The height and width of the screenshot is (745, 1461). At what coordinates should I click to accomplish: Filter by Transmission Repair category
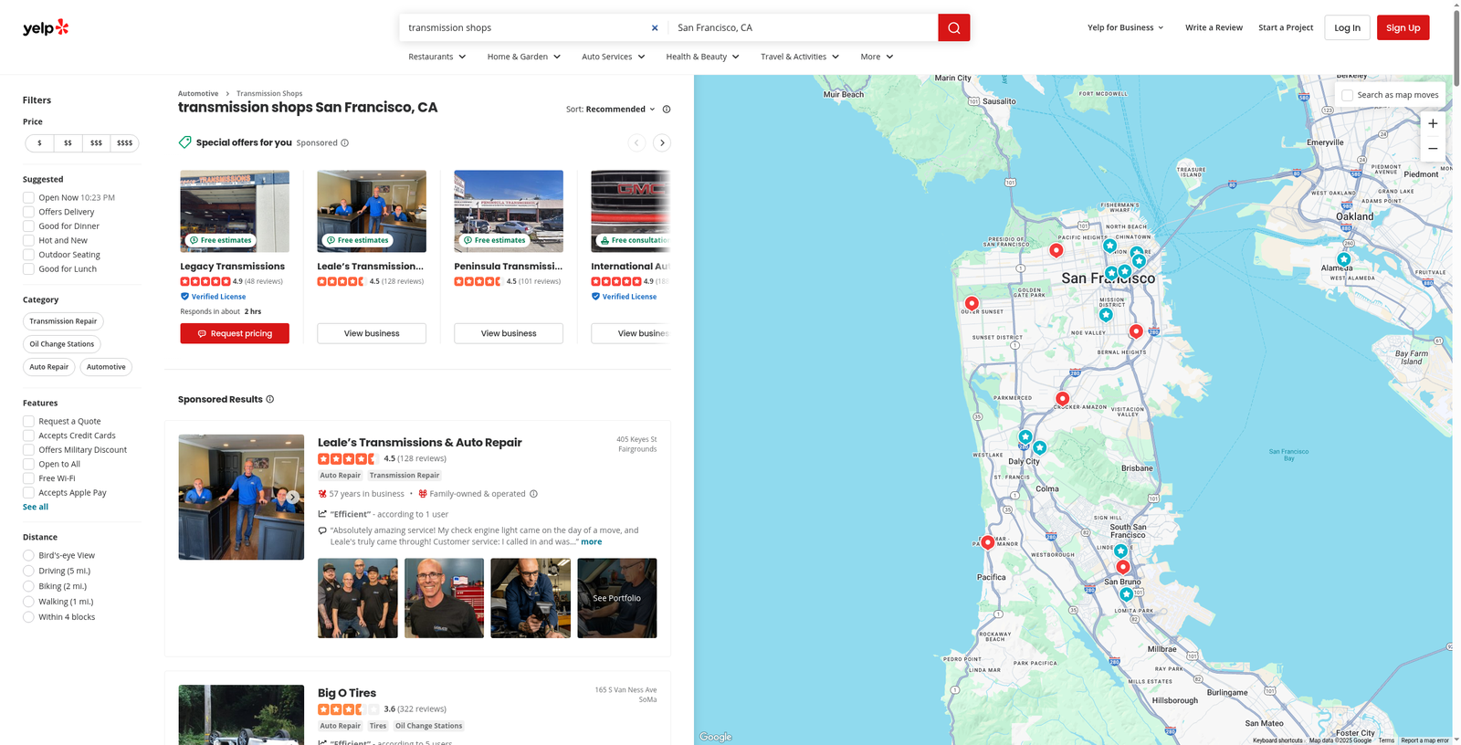coord(63,321)
